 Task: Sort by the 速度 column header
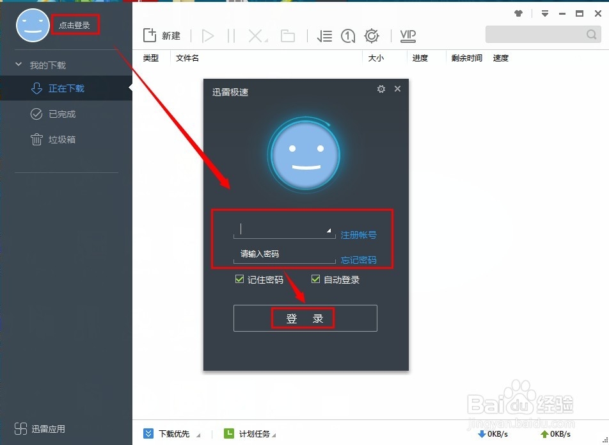click(x=501, y=58)
